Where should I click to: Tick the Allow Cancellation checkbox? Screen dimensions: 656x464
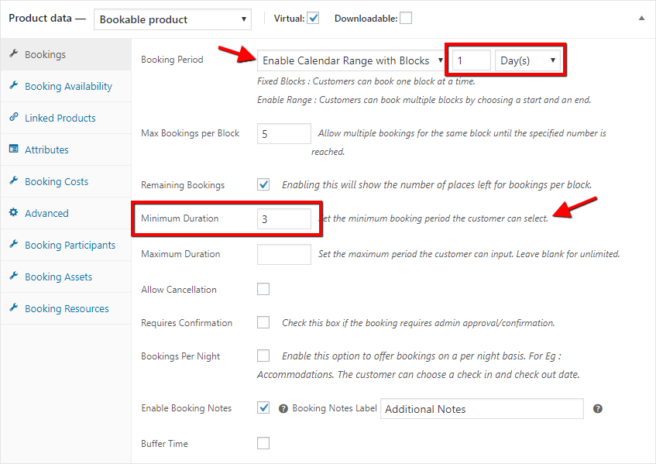[x=263, y=289]
